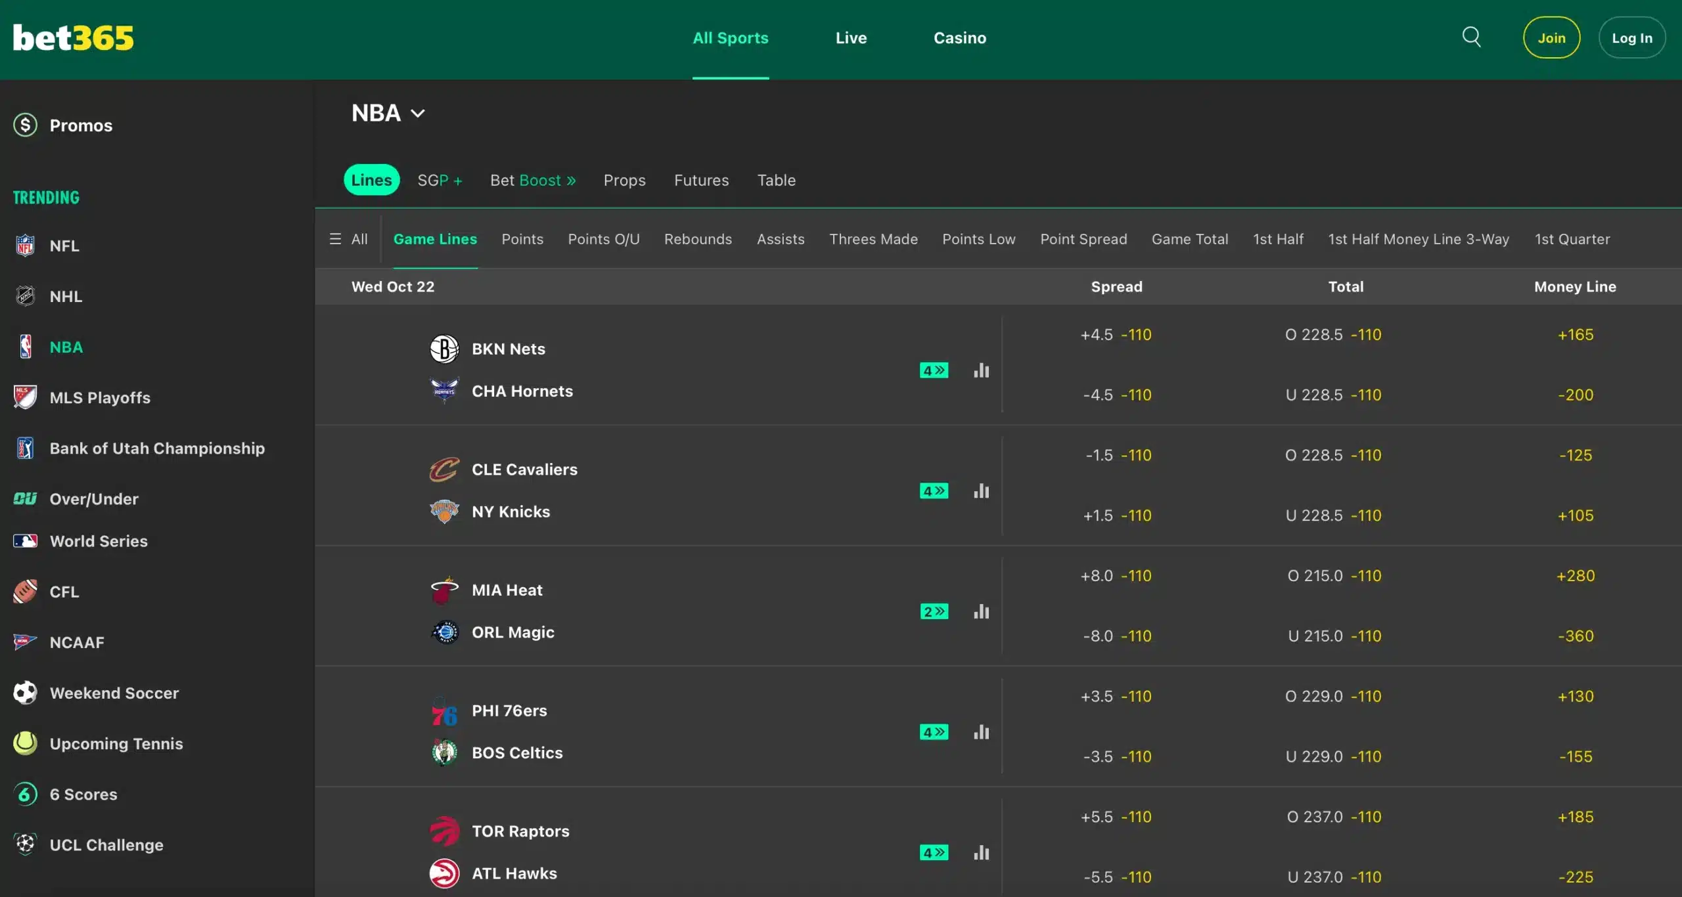The image size is (1682, 897).
Task: Click the Join button
Action: pyautogui.click(x=1551, y=37)
